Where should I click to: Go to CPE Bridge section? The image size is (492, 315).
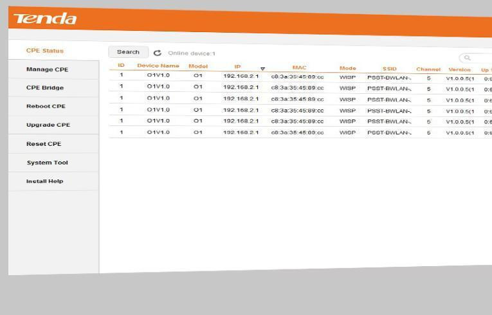coord(45,88)
